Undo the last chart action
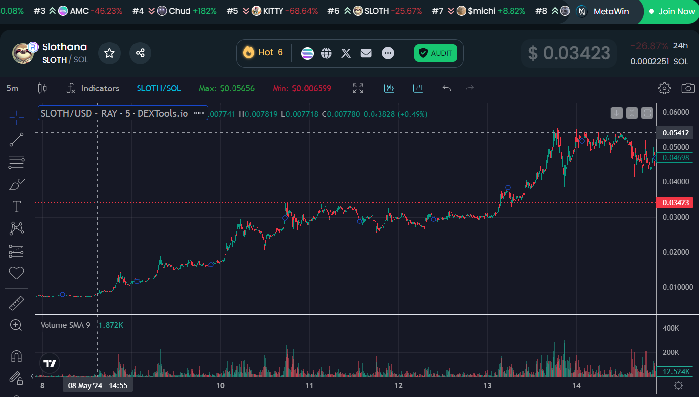This screenshot has width=699, height=397. pyautogui.click(x=447, y=88)
